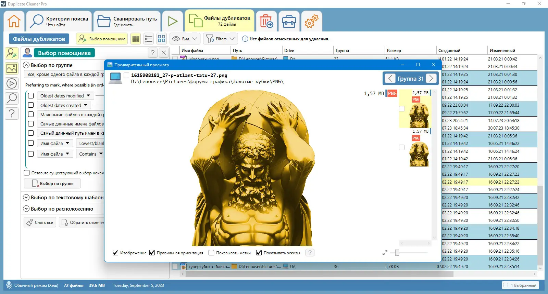
Task: Click the info icon beside deletion message
Action: coord(245,39)
